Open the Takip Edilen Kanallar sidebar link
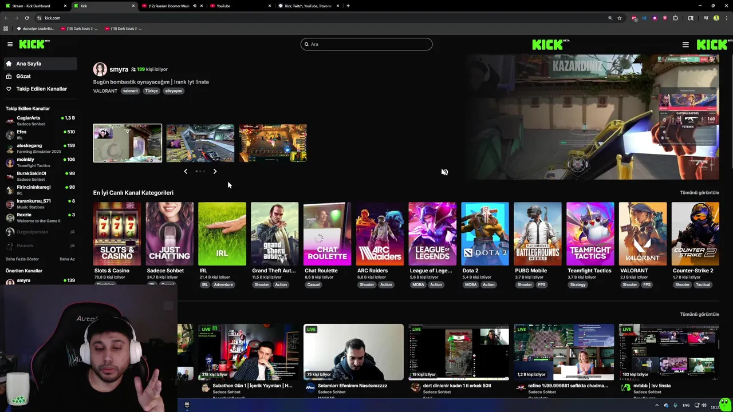This screenshot has width=733, height=412. [40, 89]
